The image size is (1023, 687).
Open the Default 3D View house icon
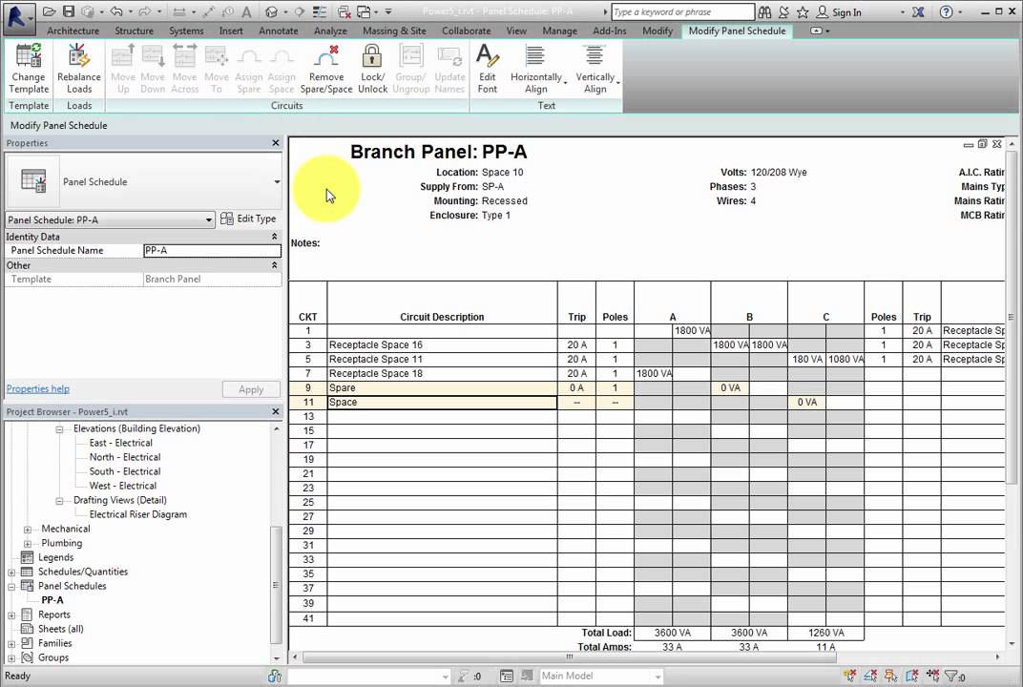[x=271, y=11]
